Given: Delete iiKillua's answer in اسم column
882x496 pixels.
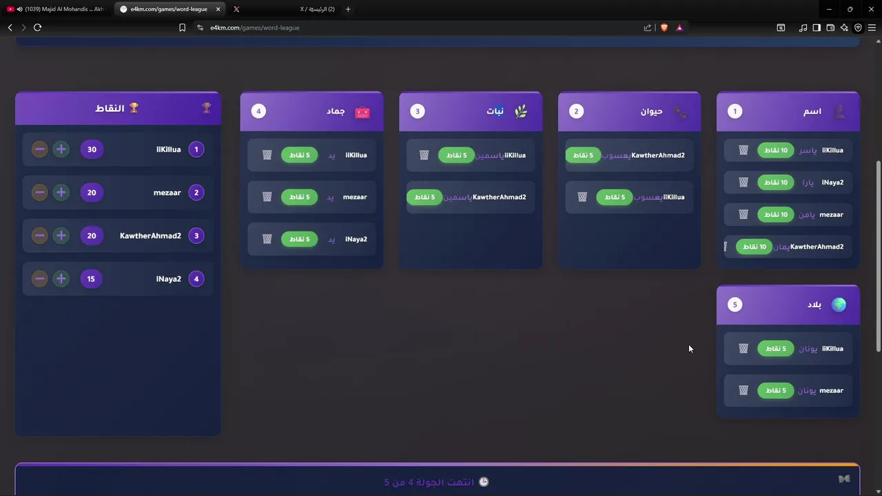Looking at the screenshot, I should point(743,150).
